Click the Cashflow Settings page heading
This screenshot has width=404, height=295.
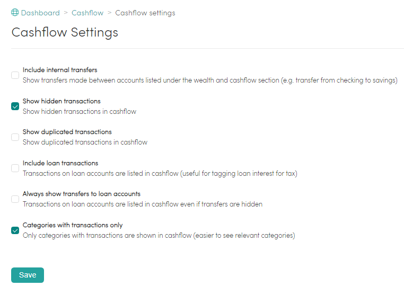tap(65, 32)
